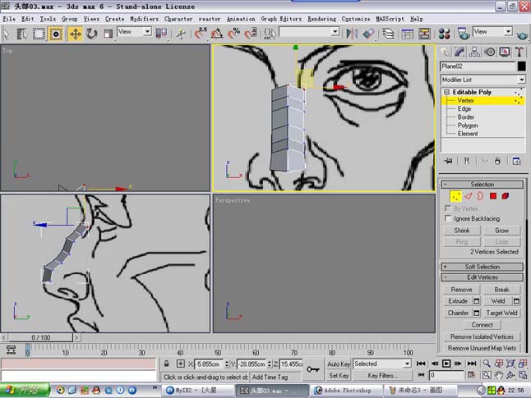The image size is (531, 398).
Task: Click Remove Isolated Vertices button
Action: 482,336
